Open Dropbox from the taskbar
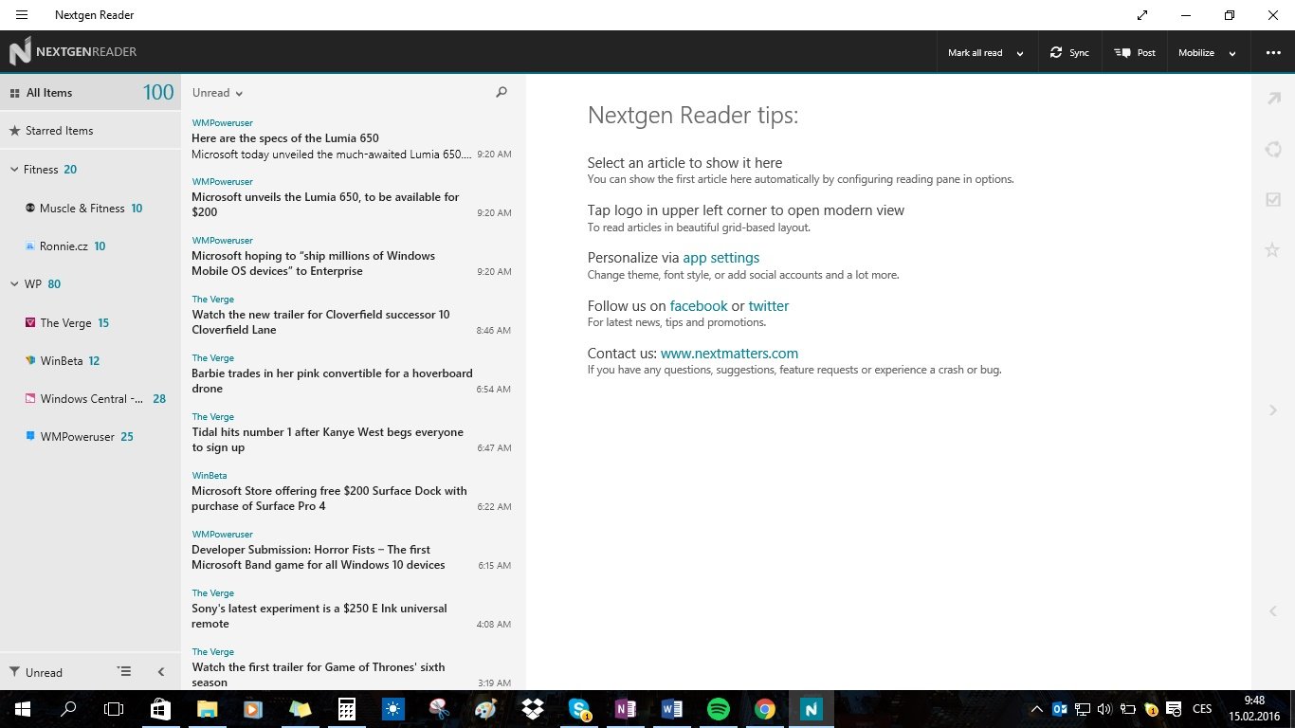The height and width of the screenshot is (728, 1295). 532,709
